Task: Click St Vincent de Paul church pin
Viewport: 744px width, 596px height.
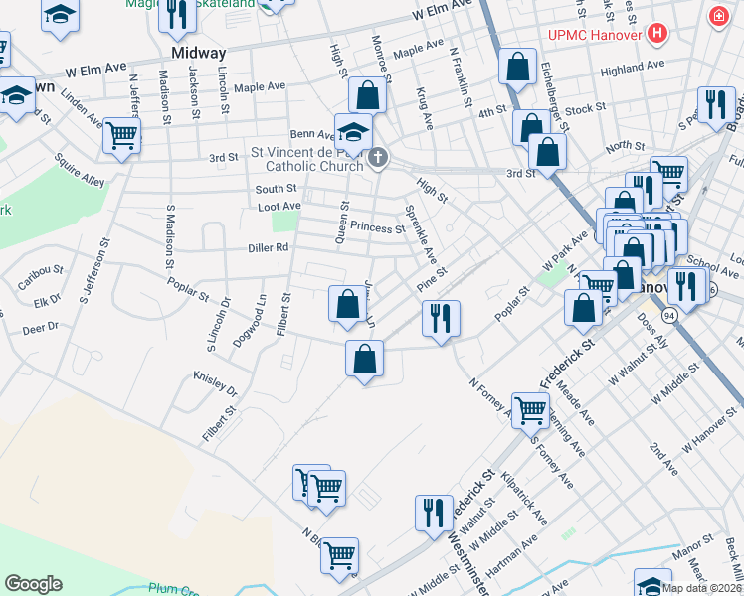Action: [x=378, y=158]
